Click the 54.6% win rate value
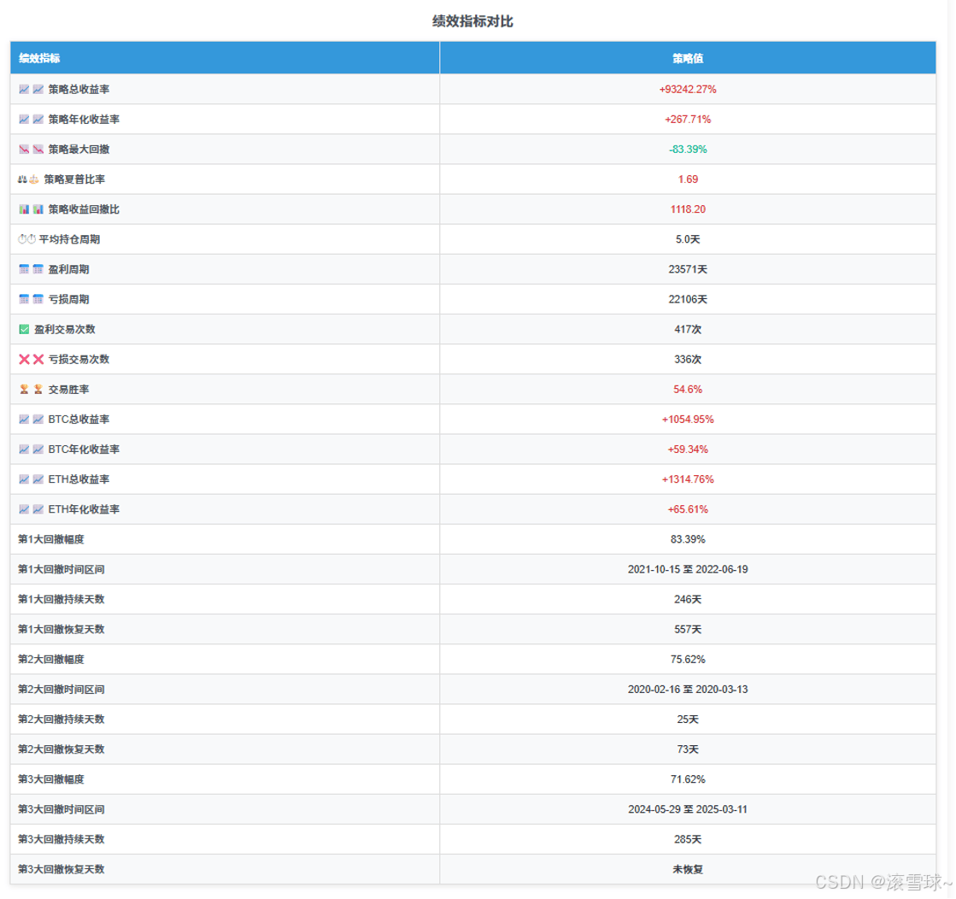This screenshot has width=956, height=899. (688, 389)
